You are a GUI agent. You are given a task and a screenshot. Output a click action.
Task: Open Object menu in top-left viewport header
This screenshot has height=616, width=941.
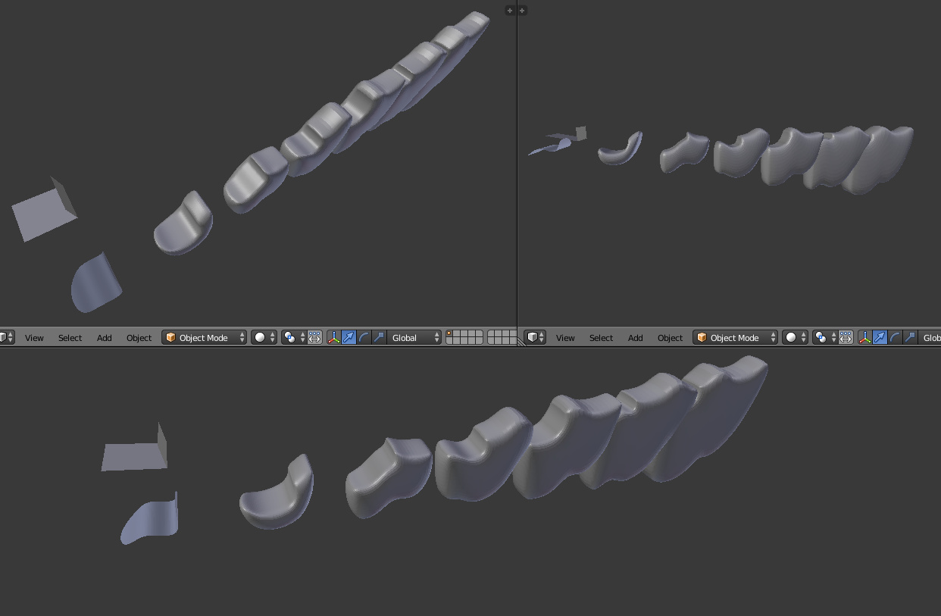pyautogui.click(x=139, y=338)
